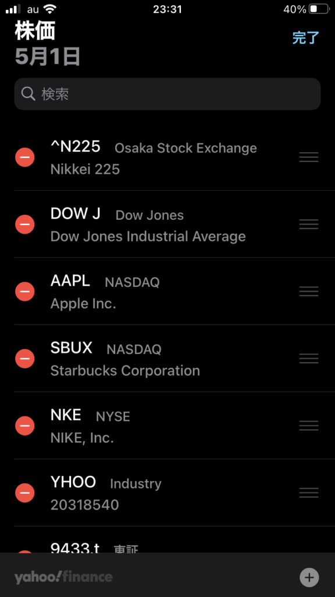Open the yahoo!finance link
335x597 pixels.
click(63, 577)
